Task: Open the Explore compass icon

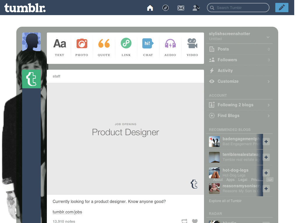Action: (165, 8)
